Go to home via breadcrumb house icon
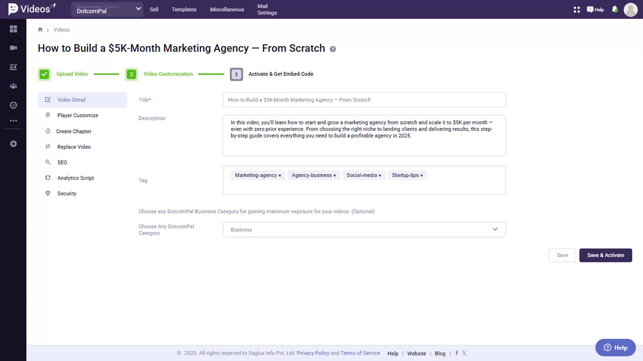This screenshot has width=643, height=361. click(40, 30)
